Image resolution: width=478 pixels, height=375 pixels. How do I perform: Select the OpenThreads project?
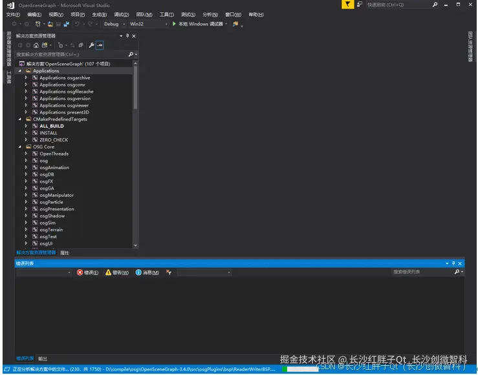click(54, 154)
